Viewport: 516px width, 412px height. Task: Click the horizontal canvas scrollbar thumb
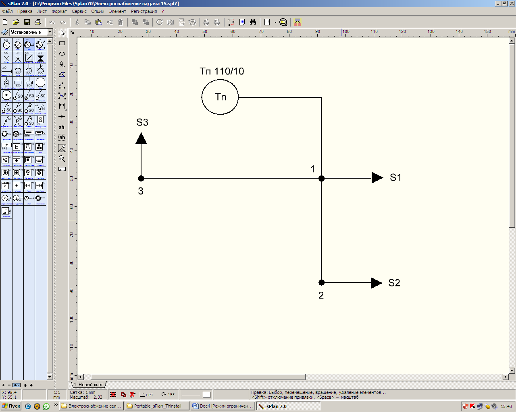pos(198,377)
